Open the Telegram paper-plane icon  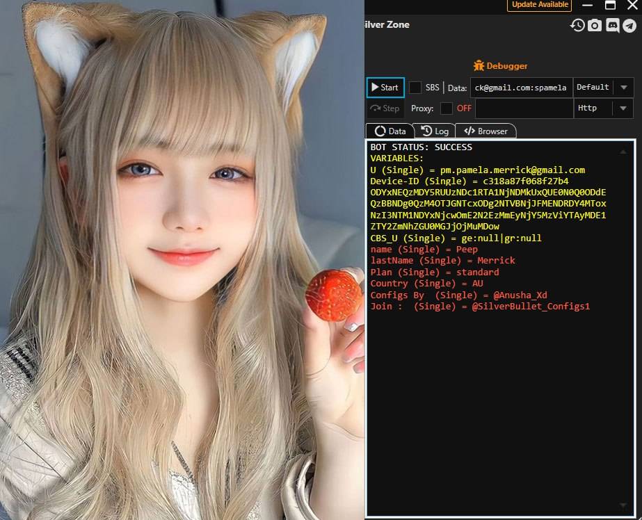[x=629, y=26]
